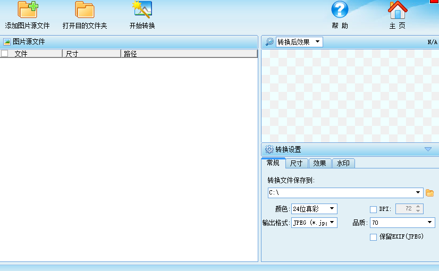Viewport: 439px width, 271px height.
Task: Expand the C:\ save path dropdown
Action: point(418,192)
